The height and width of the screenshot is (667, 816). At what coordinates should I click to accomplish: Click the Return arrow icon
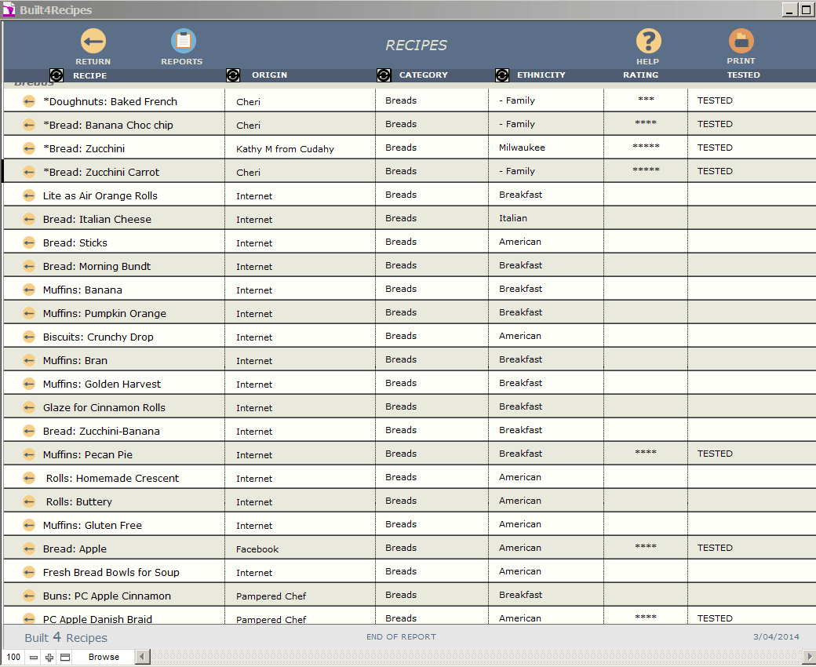(x=93, y=41)
